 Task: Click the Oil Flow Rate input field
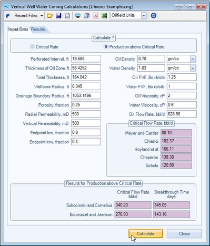click(182, 114)
